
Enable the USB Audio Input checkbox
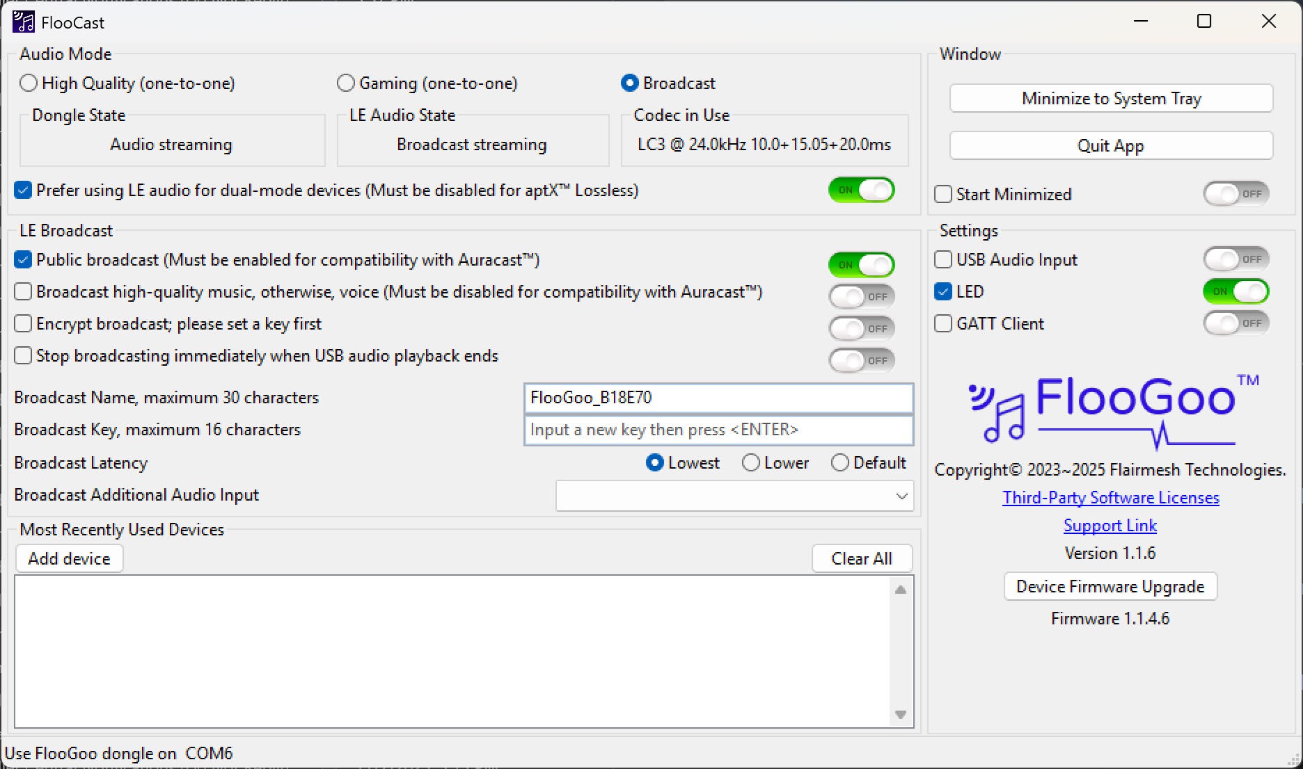coord(943,259)
